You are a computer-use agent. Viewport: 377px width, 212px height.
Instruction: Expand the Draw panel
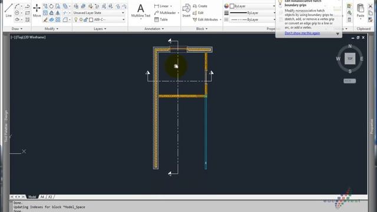point(17,29)
